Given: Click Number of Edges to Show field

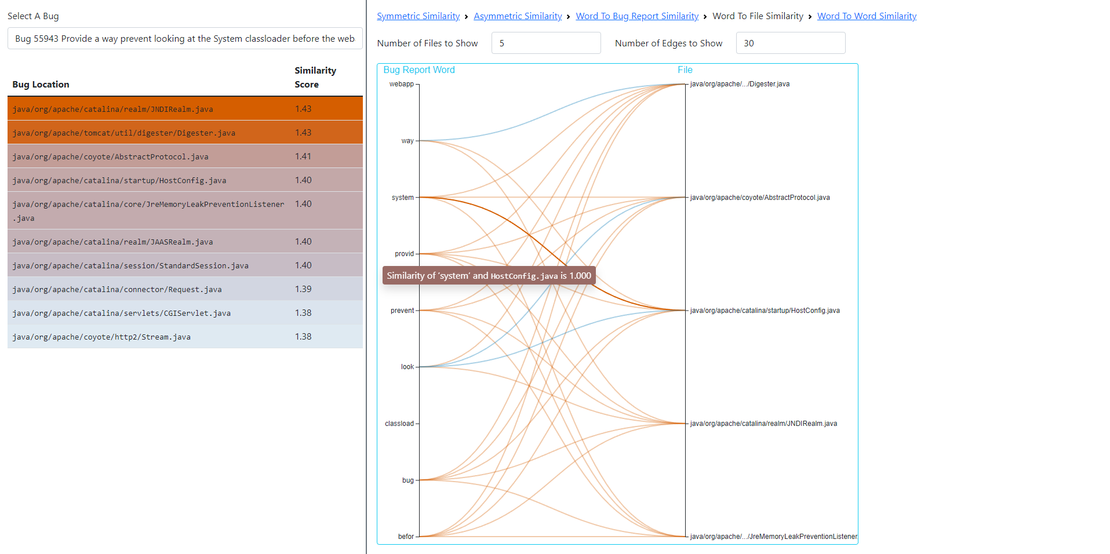Looking at the screenshot, I should [790, 43].
